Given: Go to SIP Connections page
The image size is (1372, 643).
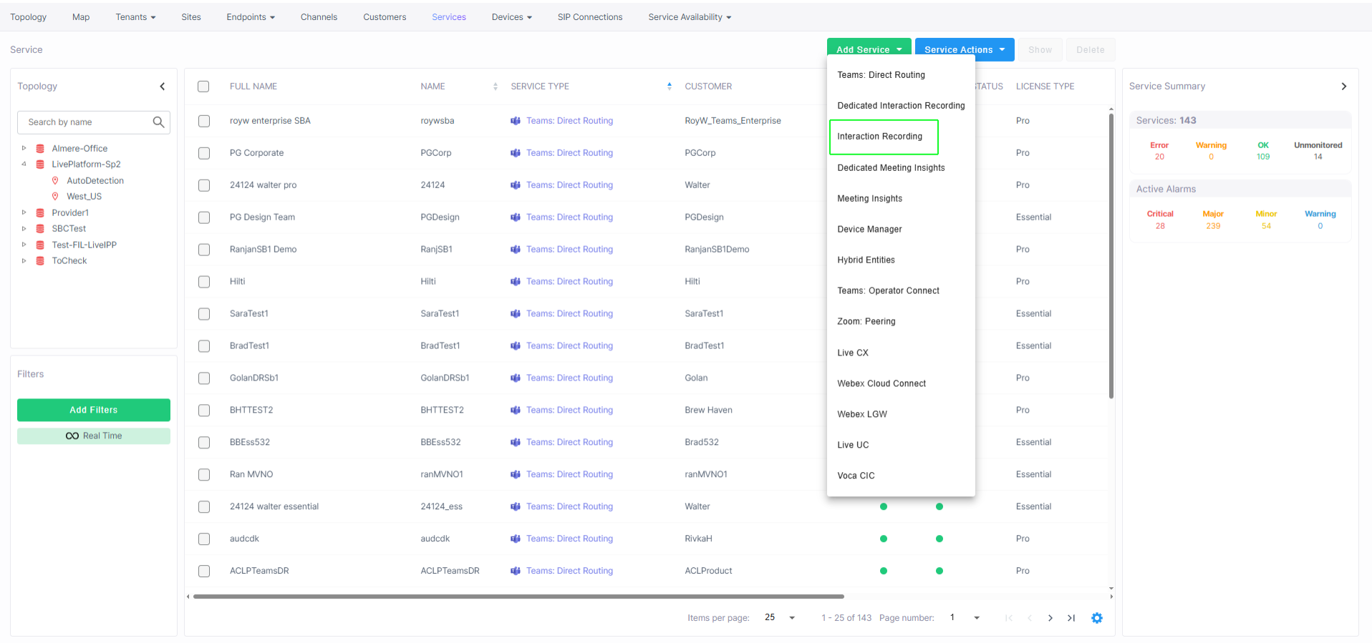Looking at the screenshot, I should [x=590, y=17].
